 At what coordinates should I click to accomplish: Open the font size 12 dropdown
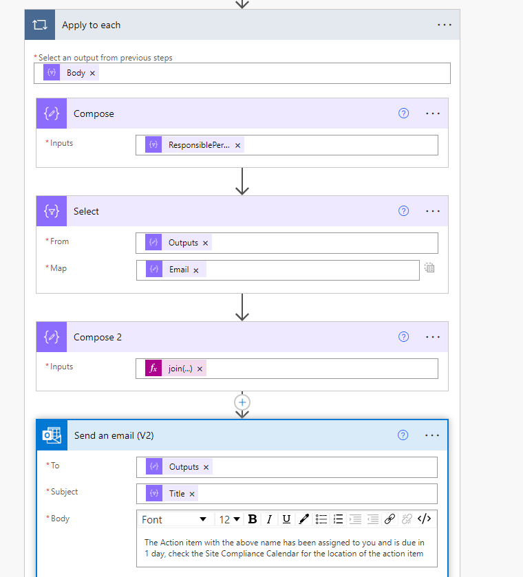(229, 519)
